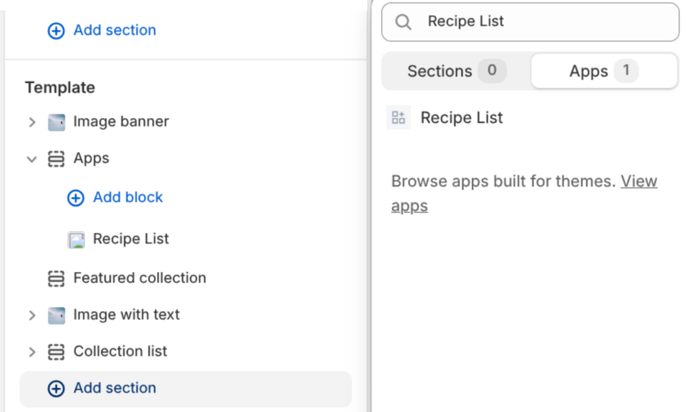687x412 pixels.
Task: Select the Featured collection section label
Action: 139,278
